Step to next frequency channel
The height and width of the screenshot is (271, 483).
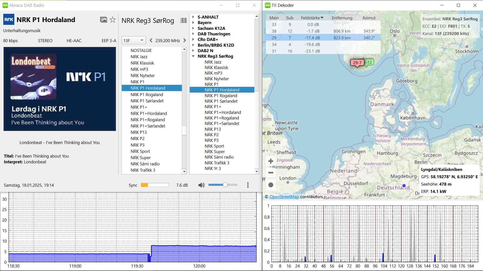[x=185, y=40]
